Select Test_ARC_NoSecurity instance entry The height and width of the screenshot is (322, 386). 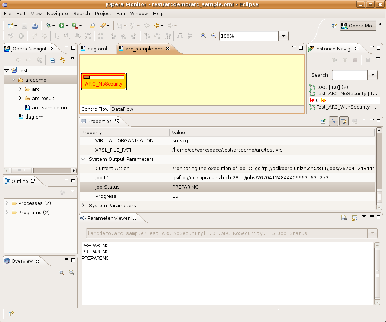(x=344, y=94)
